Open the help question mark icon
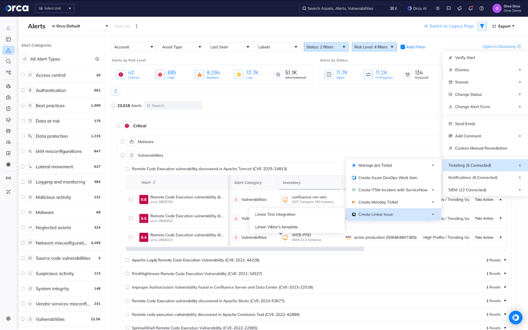 (x=481, y=8)
